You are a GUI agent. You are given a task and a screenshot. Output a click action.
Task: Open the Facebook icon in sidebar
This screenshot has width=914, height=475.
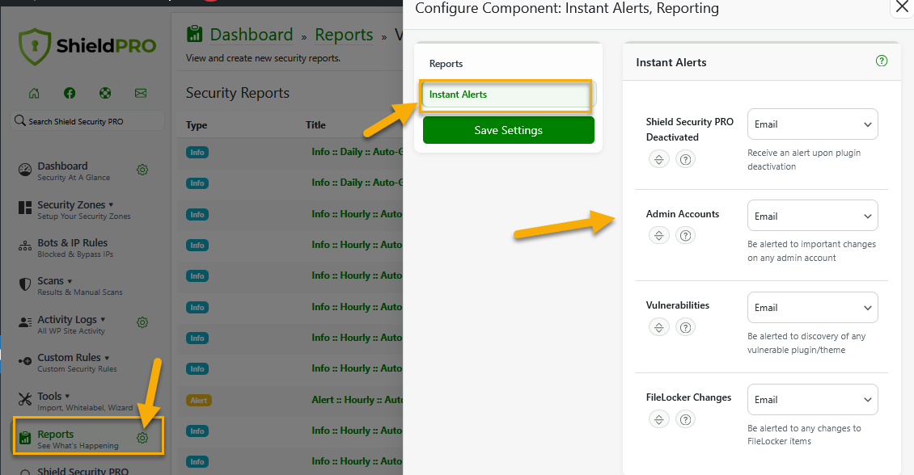[70, 93]
